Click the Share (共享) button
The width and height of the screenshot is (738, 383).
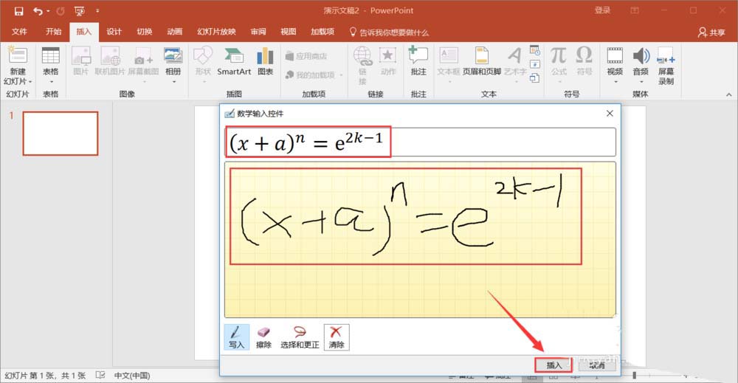pyautogui.click(x=711, y=32)
